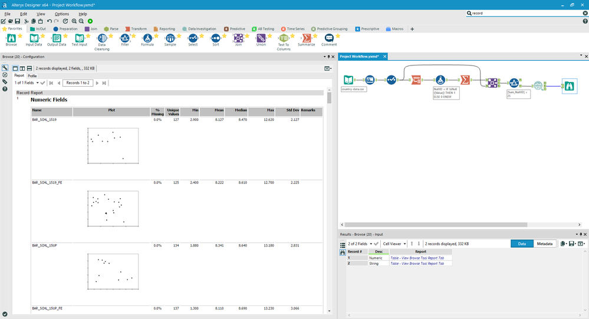Click the workflow canvas horizontal scrollbar
Image resolution: width=589 pixels, height=319 pixels.
point(435,225)
